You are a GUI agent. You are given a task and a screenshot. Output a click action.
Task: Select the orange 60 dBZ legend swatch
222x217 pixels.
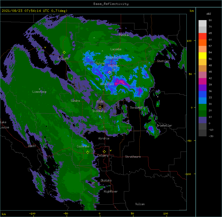click(x=202, y=43)
